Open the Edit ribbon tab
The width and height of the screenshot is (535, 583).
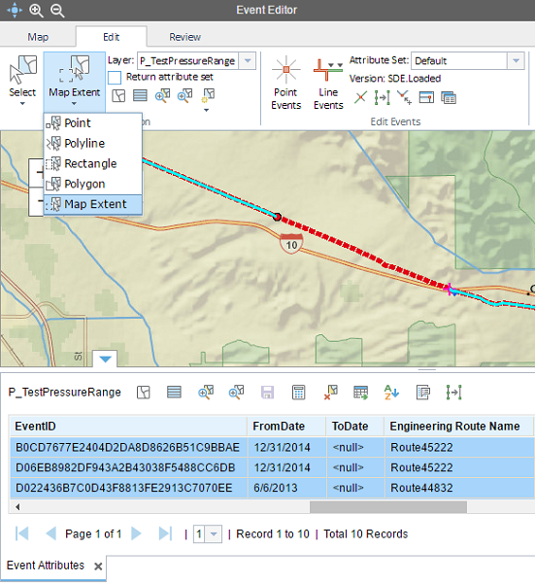click(x=111, y=37)
